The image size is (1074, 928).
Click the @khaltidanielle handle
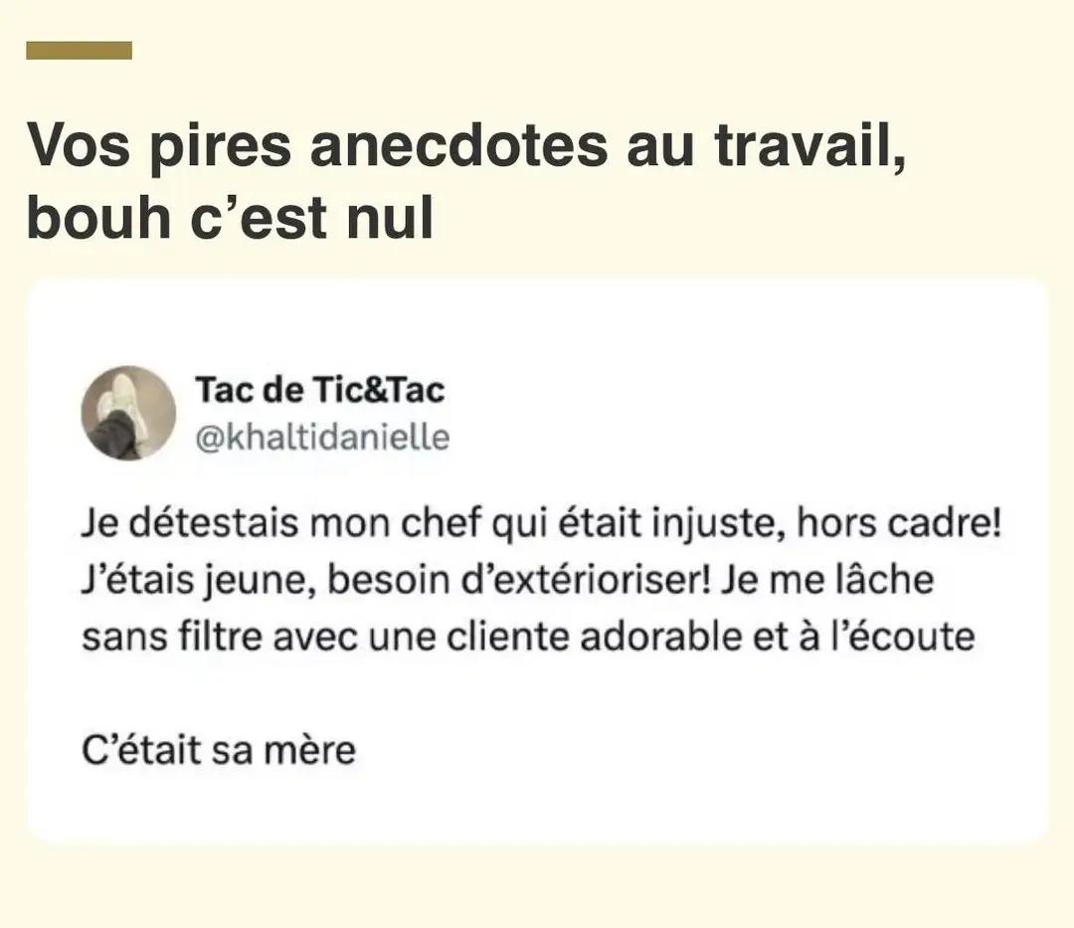click(x=322, y=437)
